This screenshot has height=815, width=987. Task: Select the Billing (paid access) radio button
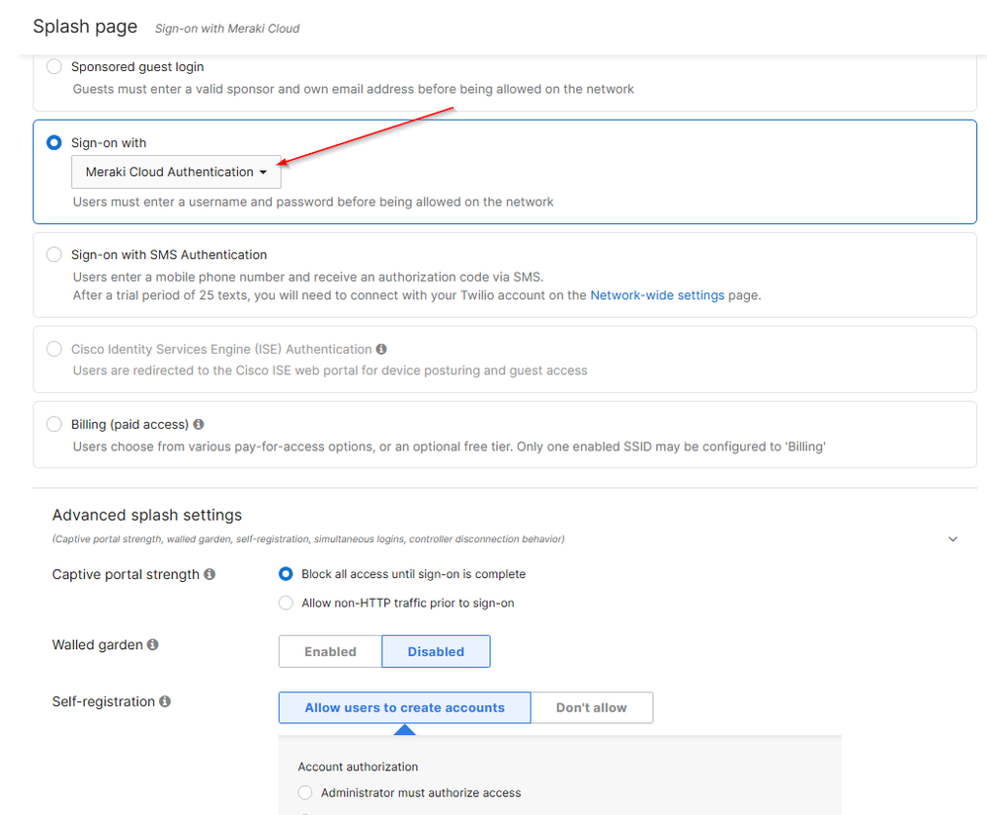(x=54, y=424)
